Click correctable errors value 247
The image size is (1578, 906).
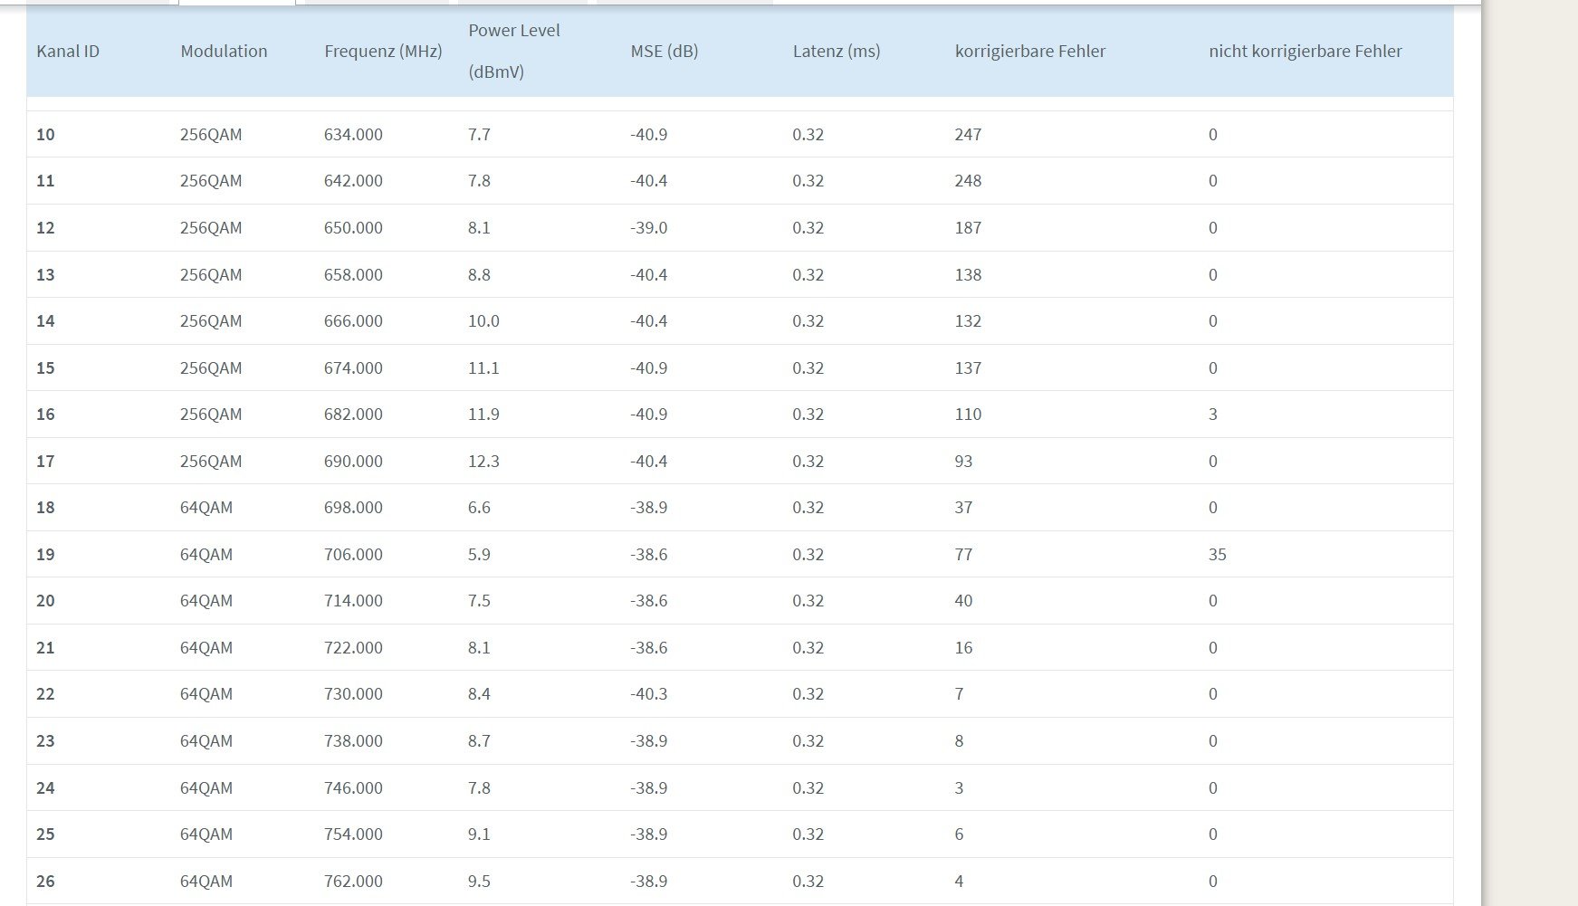pos(968,135)
